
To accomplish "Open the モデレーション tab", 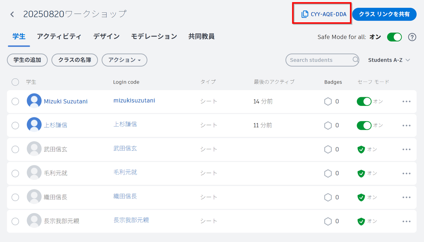I will coord(154,36).
